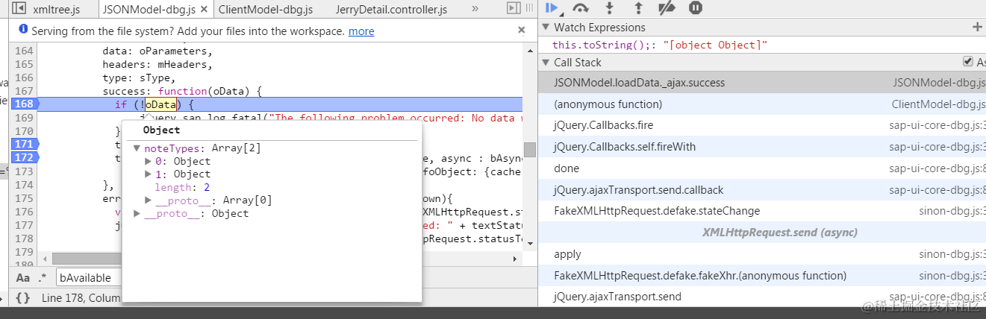Select FakeXMLHttpRequest.defake.stateChange frame
986x319 pixels.
(x=761, y=211)
